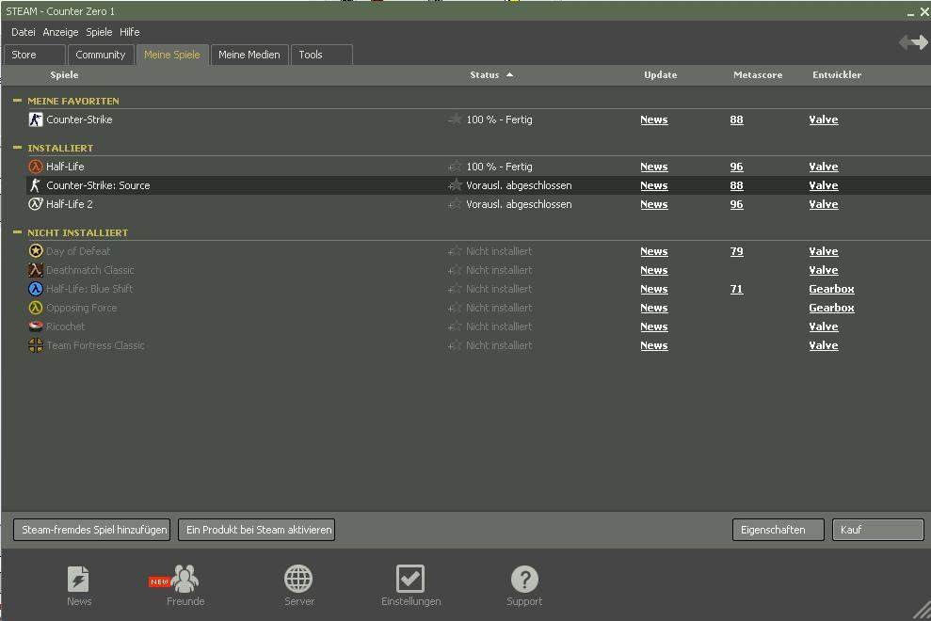Click the Deathmatch Classic game icon
The height and width of the screenshot is (621, 931).
pyautogui.click(x=36, y=270)
